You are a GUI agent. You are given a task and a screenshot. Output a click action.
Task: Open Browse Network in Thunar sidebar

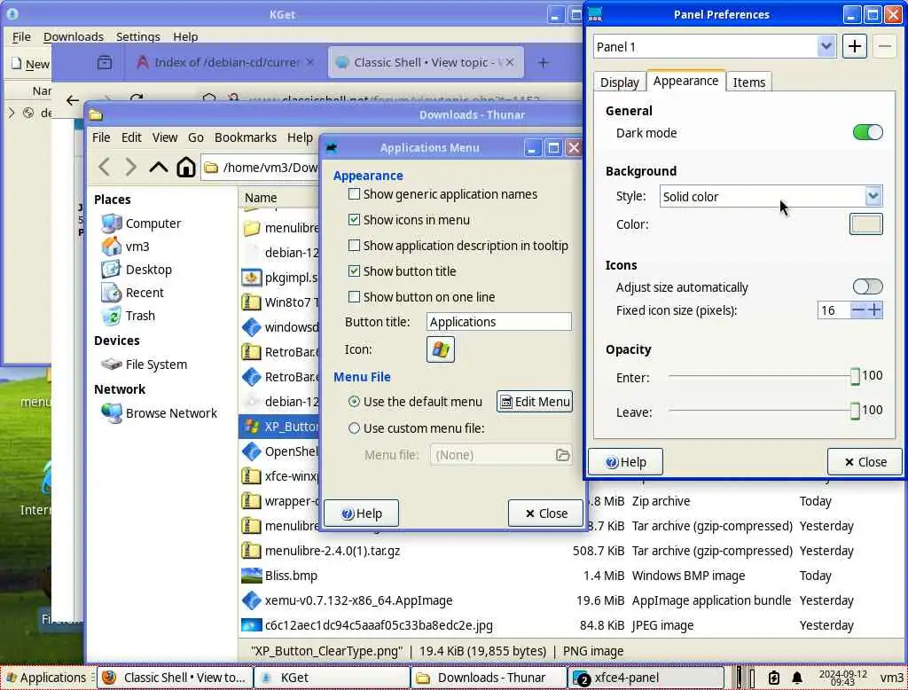pos(171,413)
